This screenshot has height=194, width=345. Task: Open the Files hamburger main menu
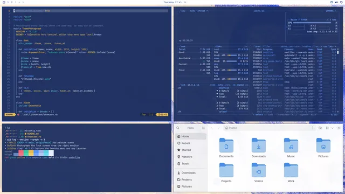pos(203,128)
